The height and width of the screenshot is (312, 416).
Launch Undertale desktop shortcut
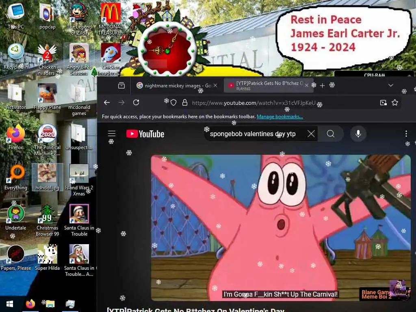coord(16,218)
